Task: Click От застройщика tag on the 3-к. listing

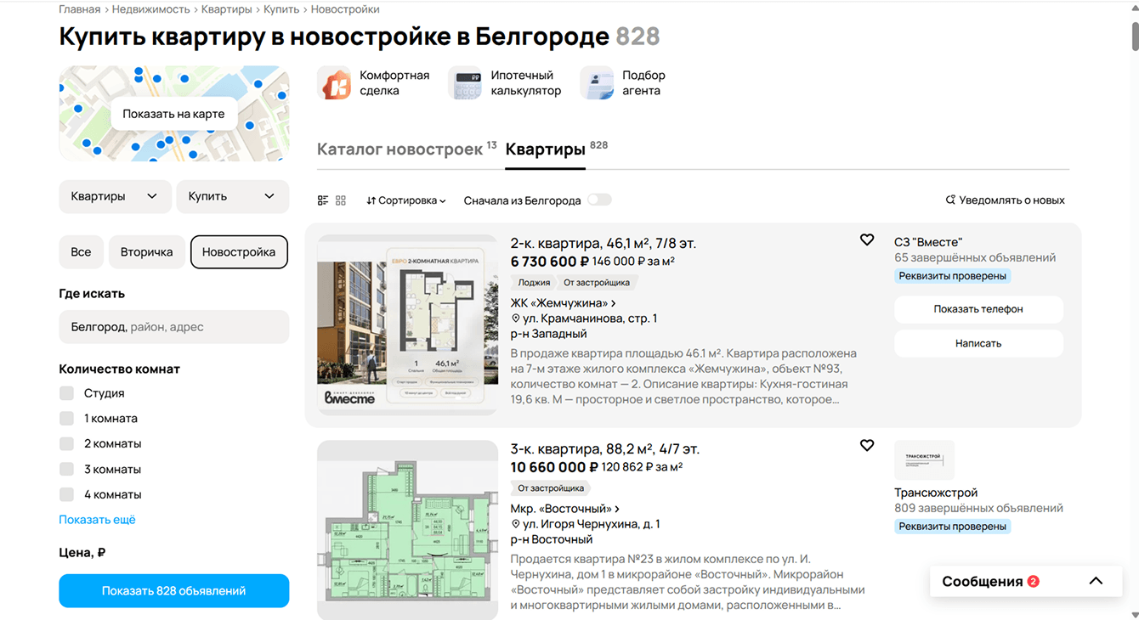Action: click(x=551, y=488)
